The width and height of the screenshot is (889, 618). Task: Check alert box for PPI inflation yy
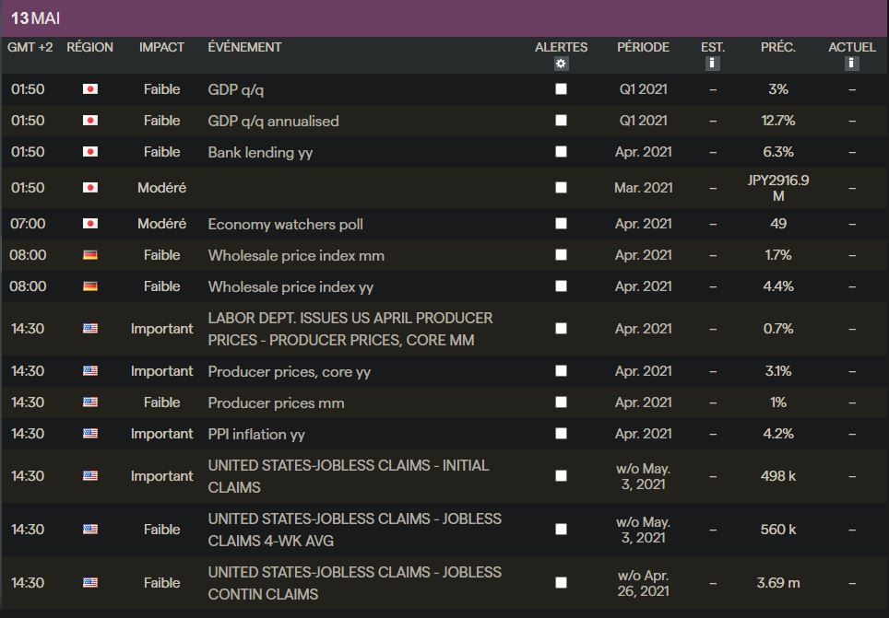pos(561,433)
